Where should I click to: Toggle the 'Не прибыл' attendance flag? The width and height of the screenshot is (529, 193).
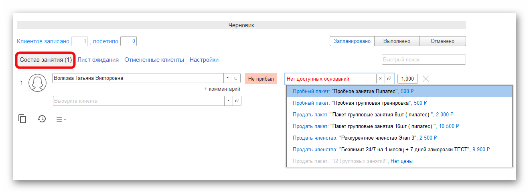coord(261,79)
